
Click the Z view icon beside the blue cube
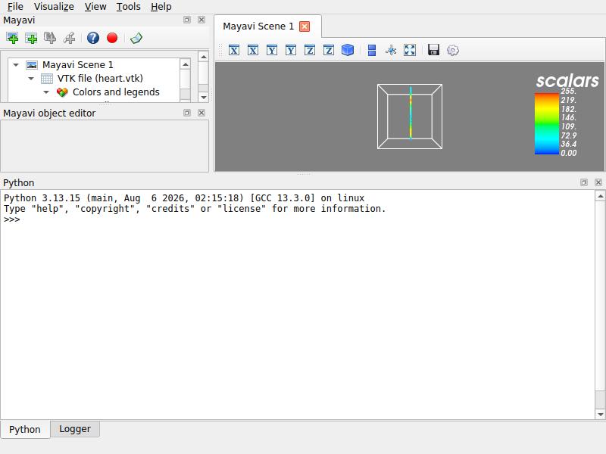pos(329,50)
